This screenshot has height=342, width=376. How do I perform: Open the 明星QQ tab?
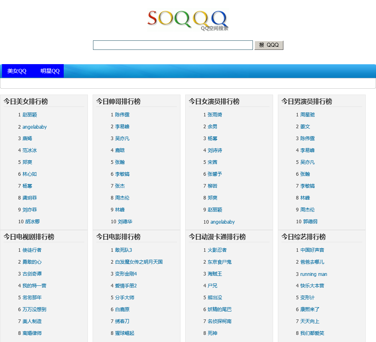[50, 71]
